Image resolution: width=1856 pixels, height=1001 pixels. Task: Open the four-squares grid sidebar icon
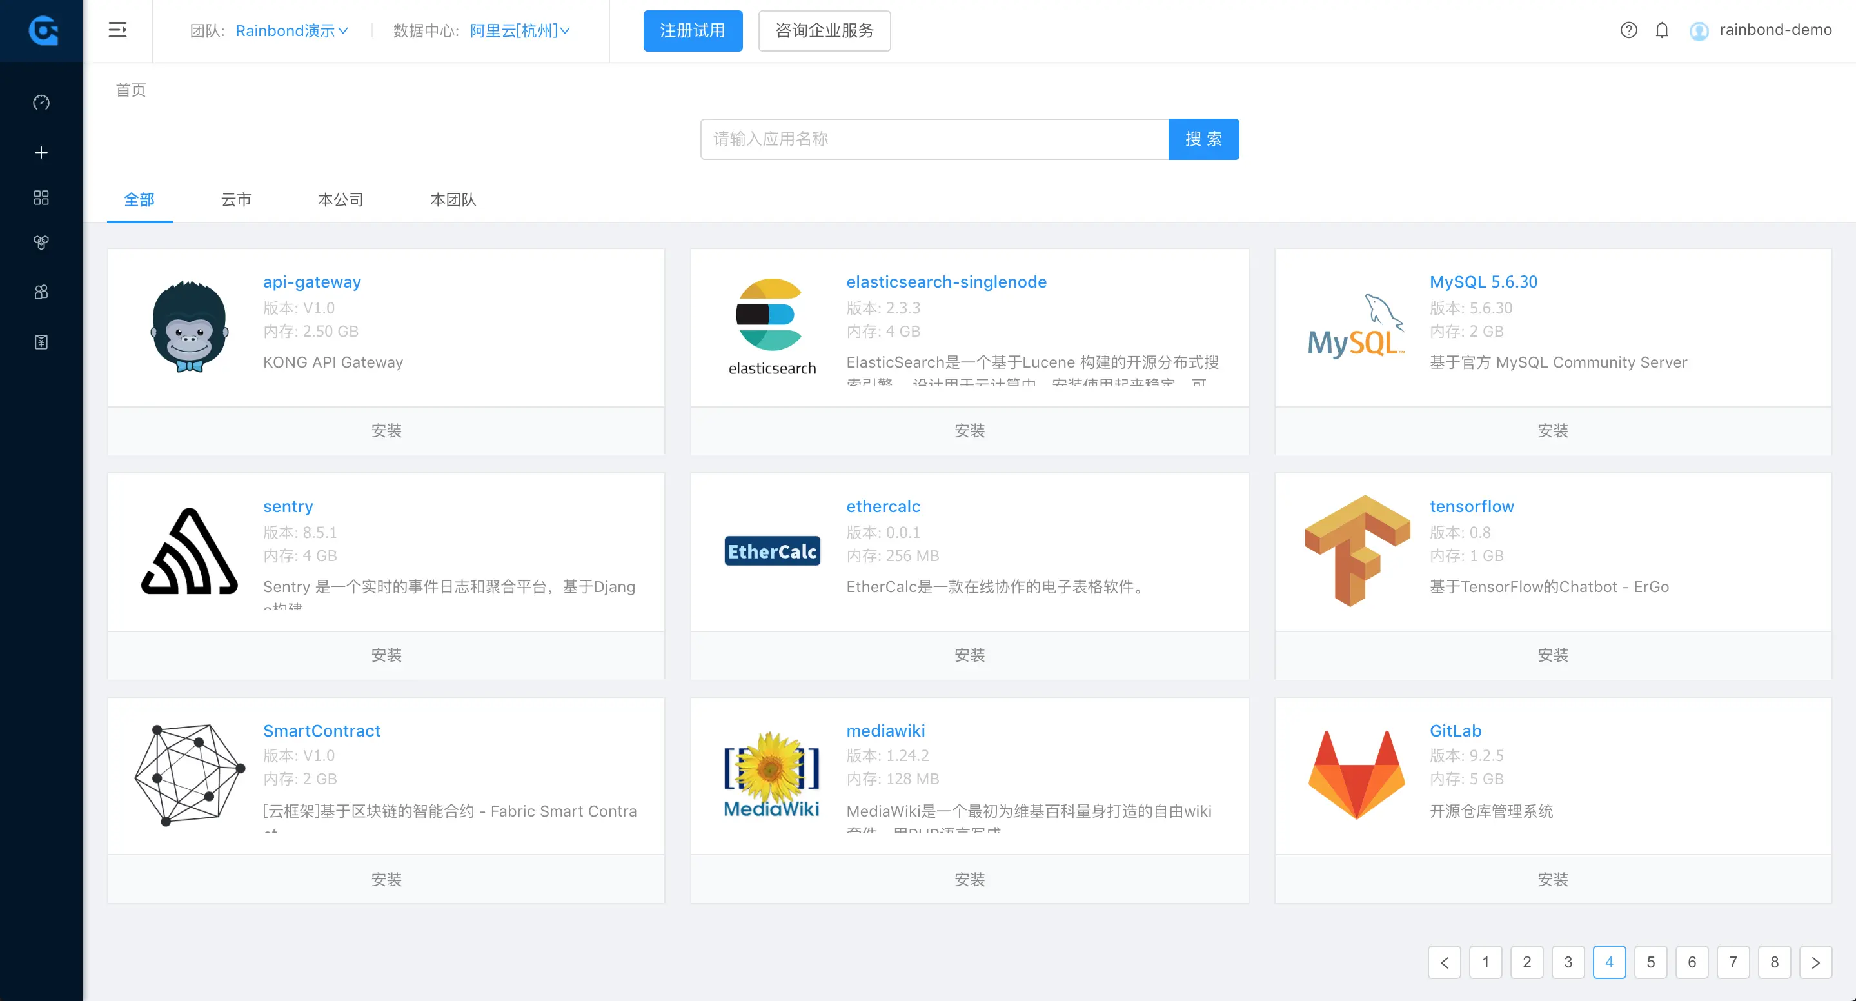point(41,197)
